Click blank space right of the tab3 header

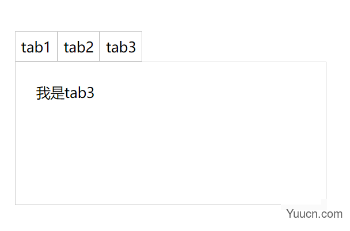tap(234, 46)
